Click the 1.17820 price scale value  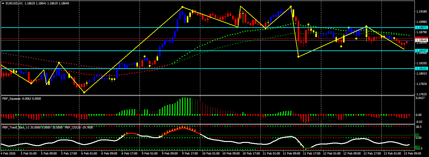(421, 84)
